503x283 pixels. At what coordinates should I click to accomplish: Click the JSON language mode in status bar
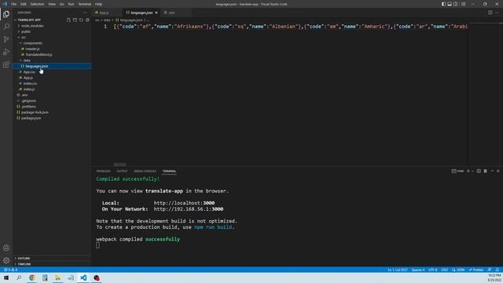(x=458, y=270)
